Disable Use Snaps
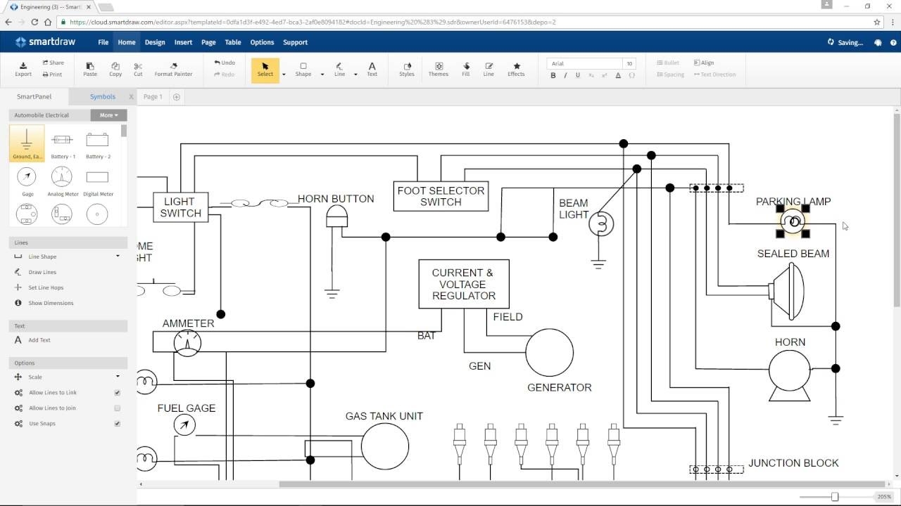Image resolution: width=901 pixels, height=506 pixels. click(x=117, y=423)
